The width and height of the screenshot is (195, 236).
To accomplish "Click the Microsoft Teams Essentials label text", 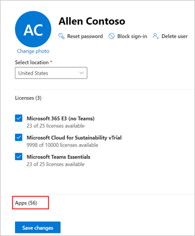I will tap(59, 157).
